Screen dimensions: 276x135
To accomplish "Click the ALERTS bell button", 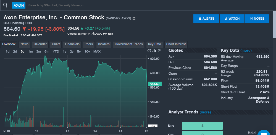I will pyautogui.click(x=206, y=19).
